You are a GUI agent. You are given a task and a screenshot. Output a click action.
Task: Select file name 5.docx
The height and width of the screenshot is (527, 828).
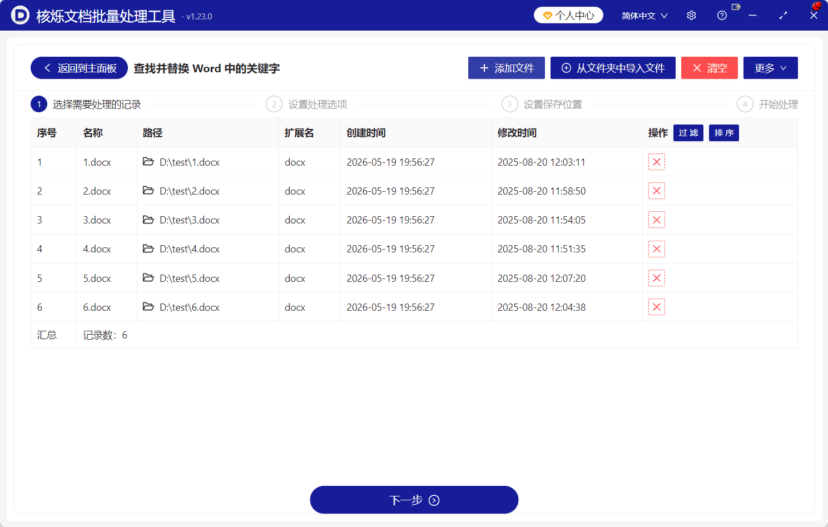97,279
